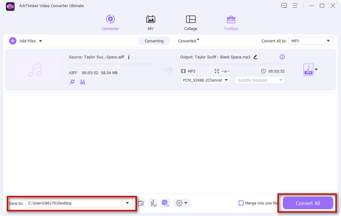Open the gear settings dropdown
Image resolution: width=341 pixels, height=216 pixels.
click(x=182, y=203)
